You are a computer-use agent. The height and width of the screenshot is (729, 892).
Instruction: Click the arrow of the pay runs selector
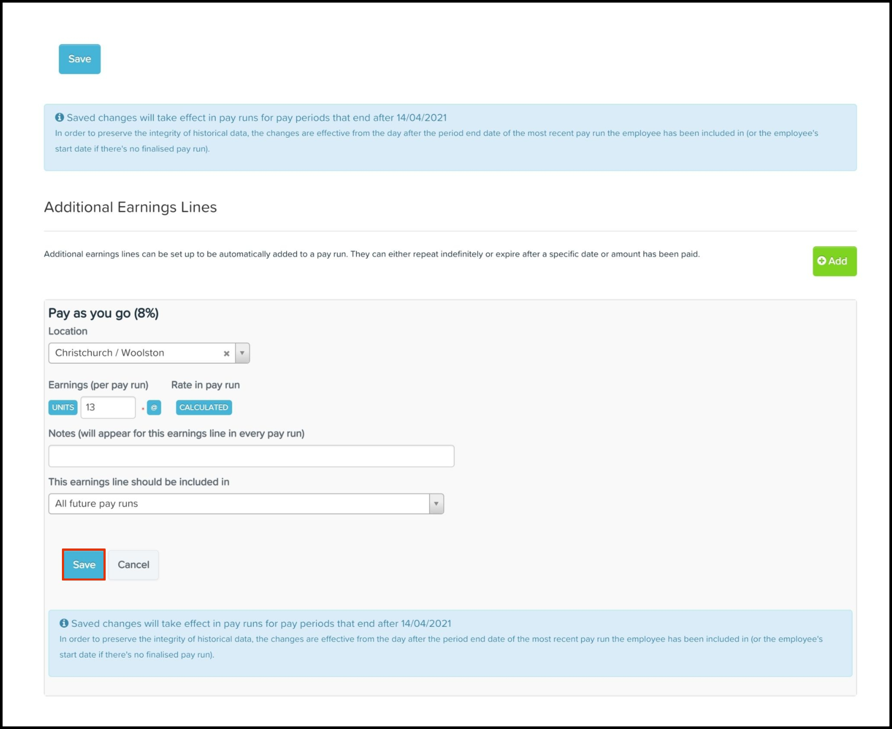pos(436,503)
